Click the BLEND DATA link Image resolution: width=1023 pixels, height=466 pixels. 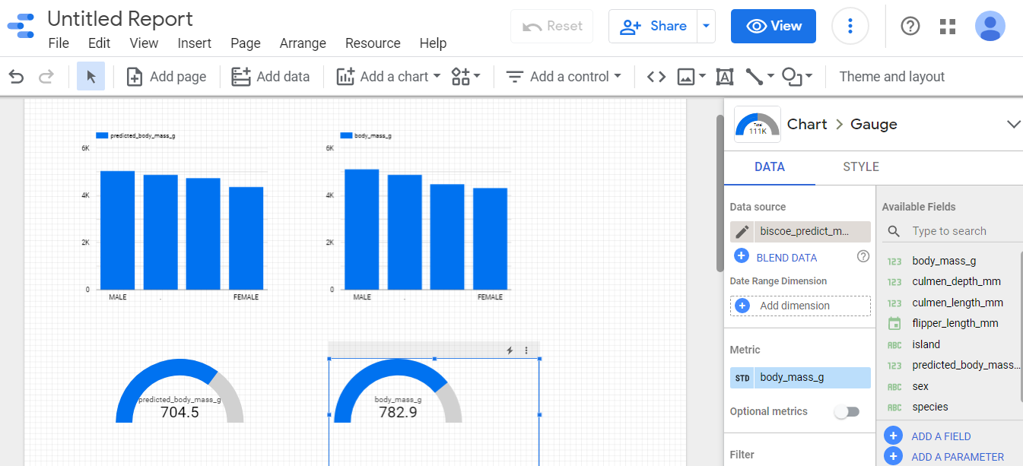point(786,257)
